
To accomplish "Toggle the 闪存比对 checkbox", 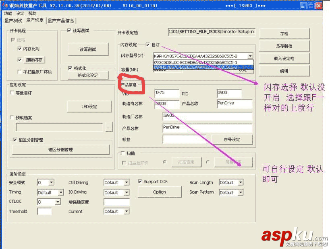I will pyautogui.click(x=20, y=49).
